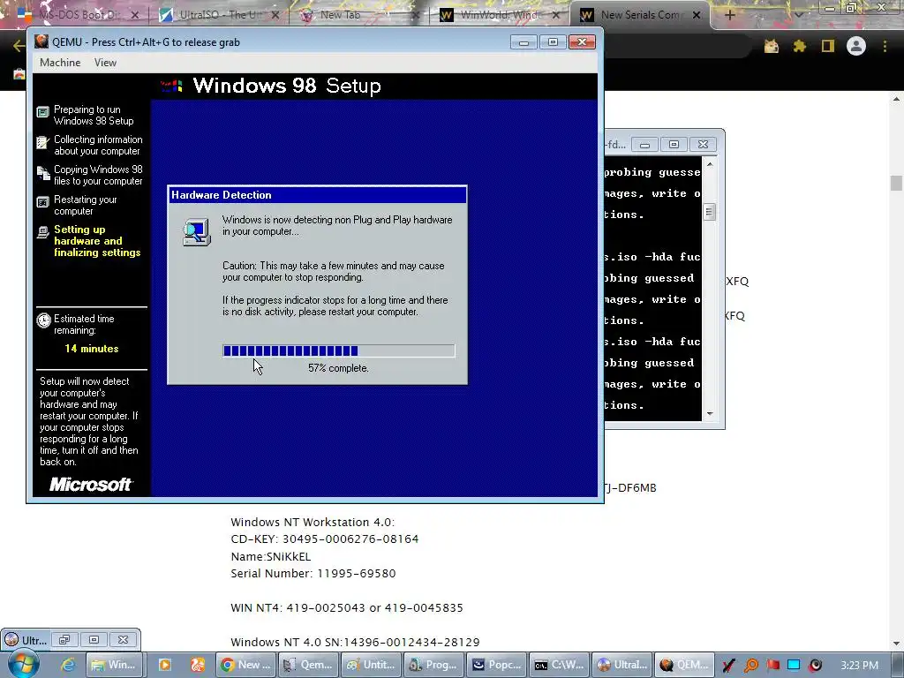
Task: Switch to the WinWorld Windows browser tab
Action: 500,15
